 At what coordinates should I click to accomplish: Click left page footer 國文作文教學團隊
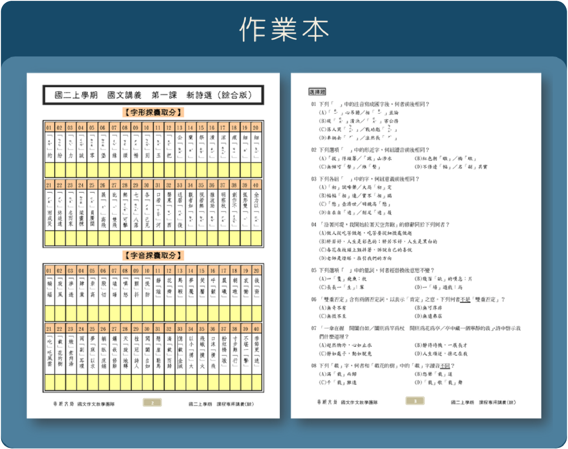tap(96, 404)
